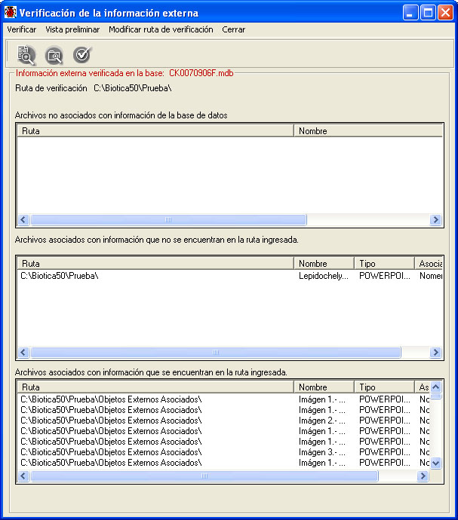
Task: Click Nombre column header in non-associated files list
Action: tap(368, 131)
